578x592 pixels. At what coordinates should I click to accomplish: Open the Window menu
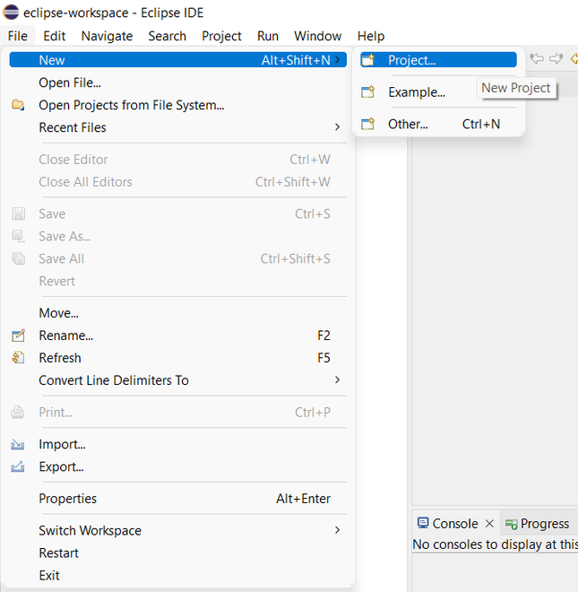click(x=317, y=36)
